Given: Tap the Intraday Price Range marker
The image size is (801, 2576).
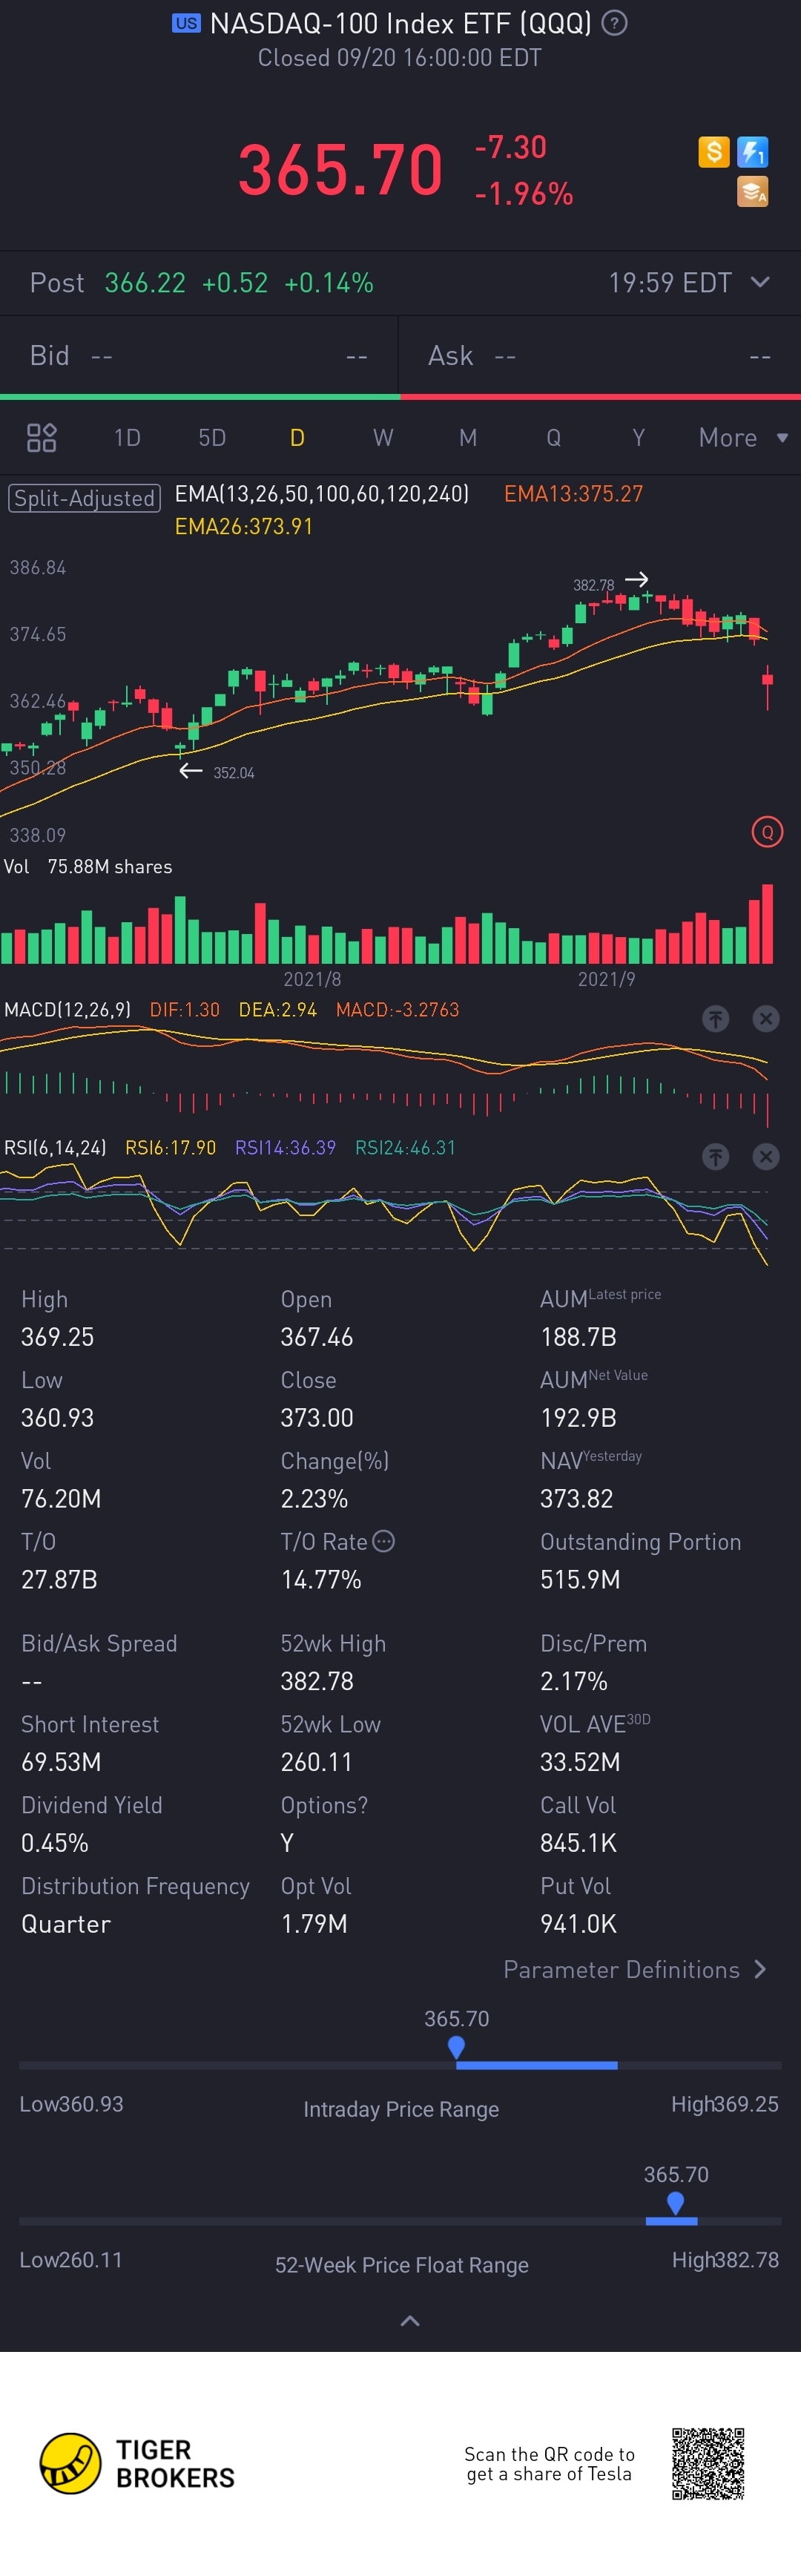Looking at the screenshot, I should point(456,2047).
